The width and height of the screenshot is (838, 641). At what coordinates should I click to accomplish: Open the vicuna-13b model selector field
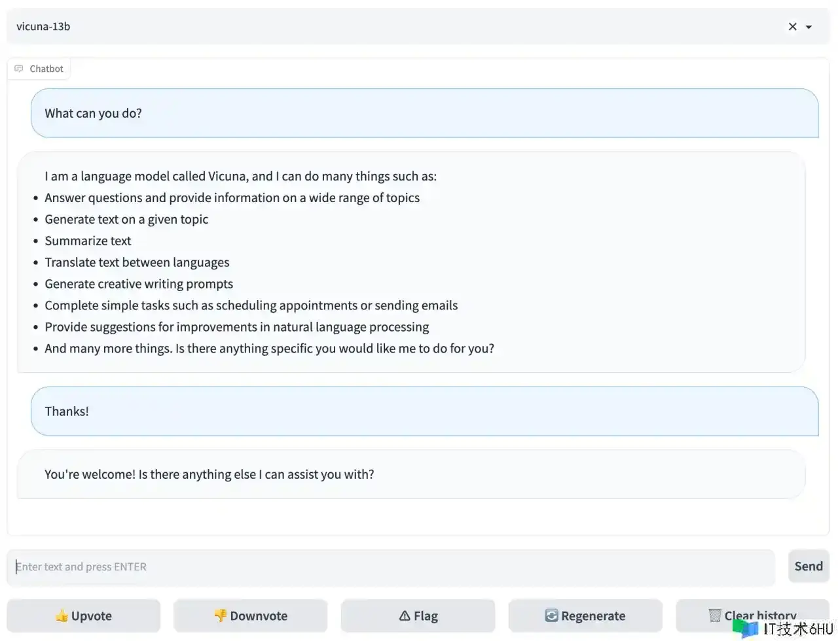393,27
